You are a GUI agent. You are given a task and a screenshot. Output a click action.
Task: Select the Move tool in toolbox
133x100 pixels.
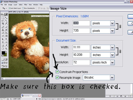point(6,18)
